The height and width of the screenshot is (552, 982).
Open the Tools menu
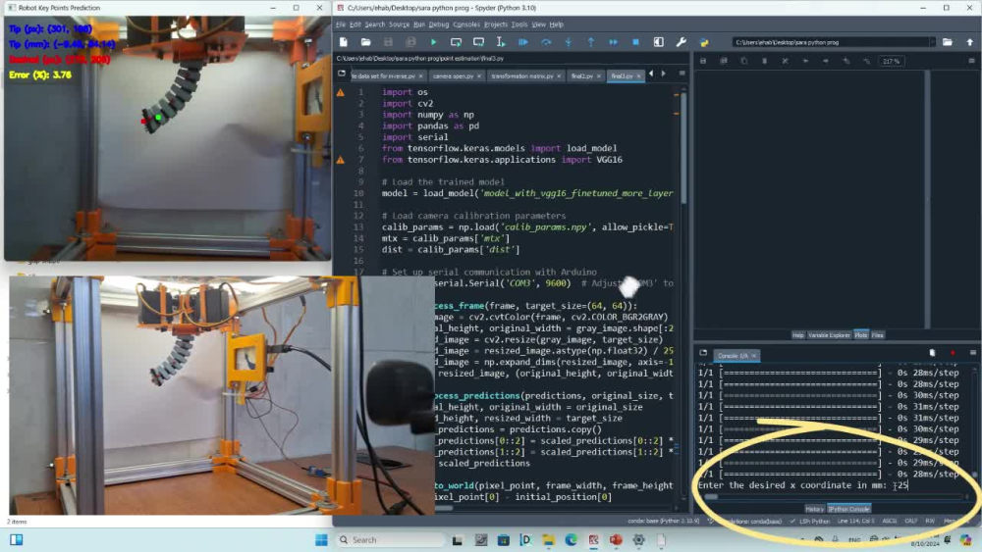(519, 25)
